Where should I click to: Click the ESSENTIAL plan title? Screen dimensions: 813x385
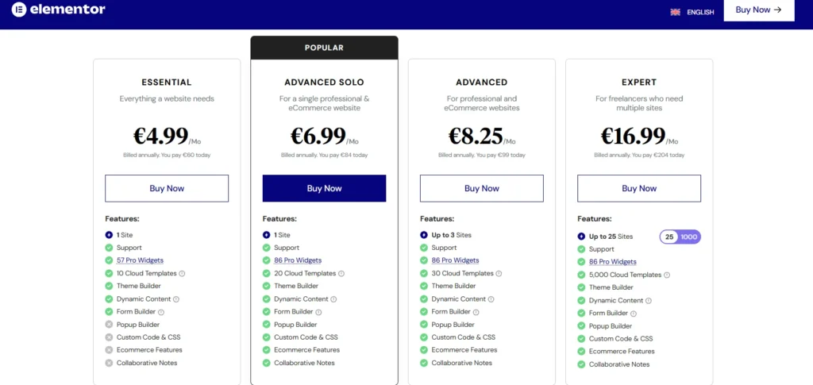167,82
